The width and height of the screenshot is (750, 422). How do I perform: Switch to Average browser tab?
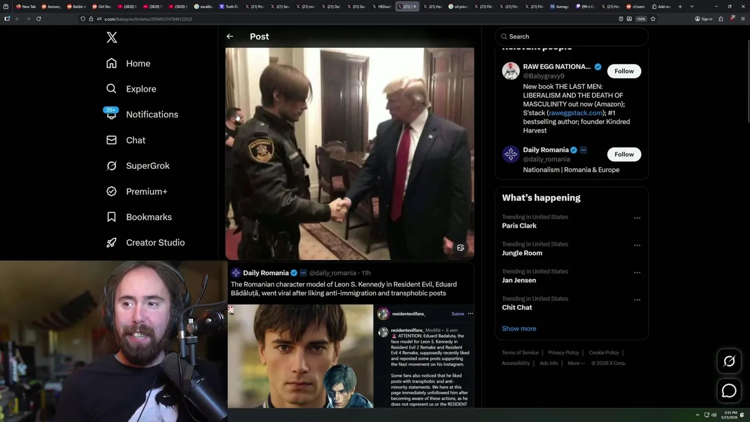pyautogui.click(x=559, y=6)
